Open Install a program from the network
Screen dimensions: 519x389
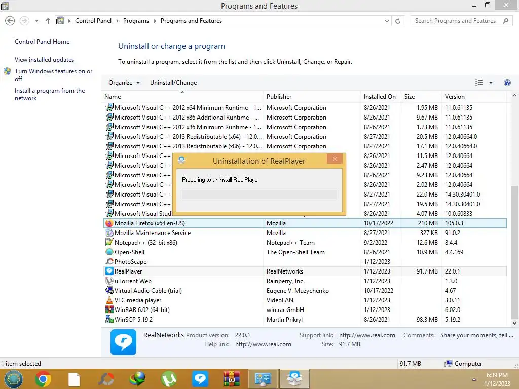coord(50,94)
